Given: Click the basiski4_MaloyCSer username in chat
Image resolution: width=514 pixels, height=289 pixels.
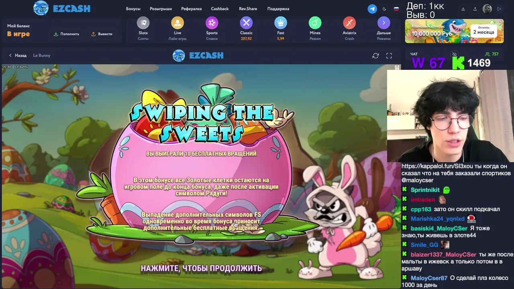Looking at the screenshot, I should [x=439, y=228].
